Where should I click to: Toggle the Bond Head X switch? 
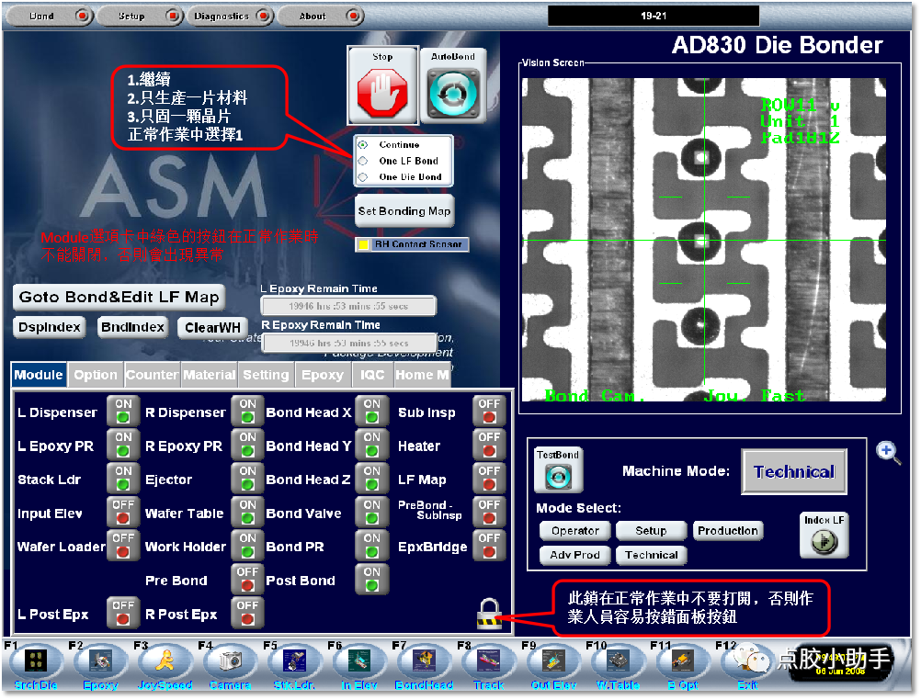coord(372,411)
